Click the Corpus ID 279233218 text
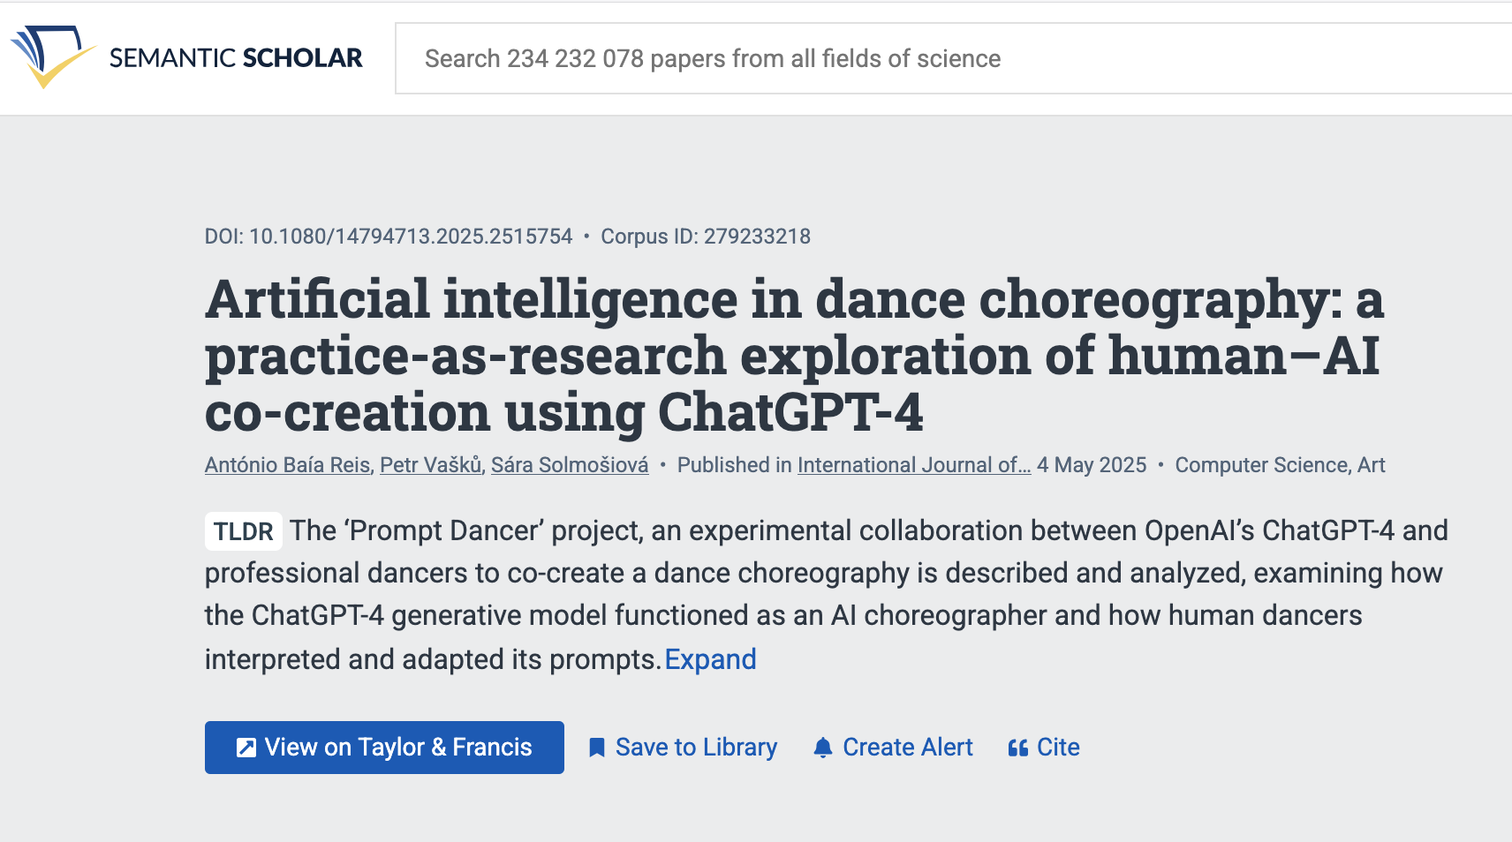Screen dimensions: 1512x842 [706, 237]
